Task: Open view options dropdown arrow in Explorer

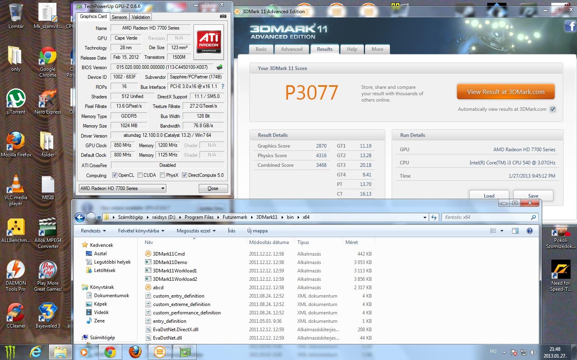Action: click(x=502, y=231)
